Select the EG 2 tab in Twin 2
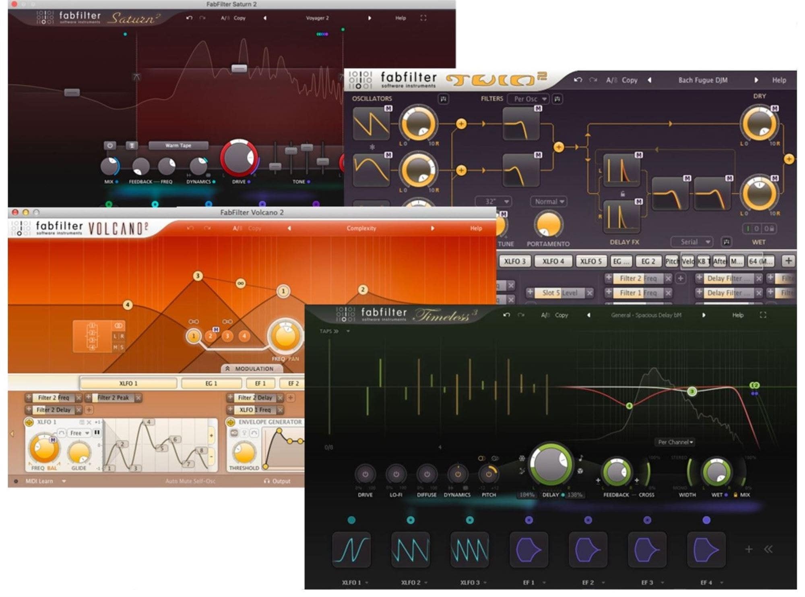Viewport: 805px width, 597px height. click(x=648, y=261)
